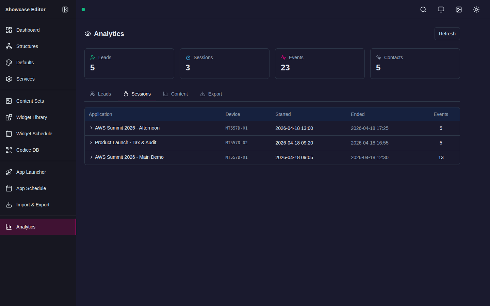Screen dimensions: 490x306
Task: Expand AWS Summit 2026 - Afternoon row
Action: tap(91, 128)
